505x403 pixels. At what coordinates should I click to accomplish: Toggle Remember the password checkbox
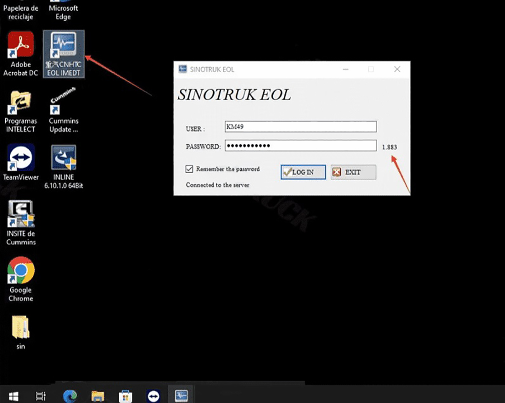(189, 169)
